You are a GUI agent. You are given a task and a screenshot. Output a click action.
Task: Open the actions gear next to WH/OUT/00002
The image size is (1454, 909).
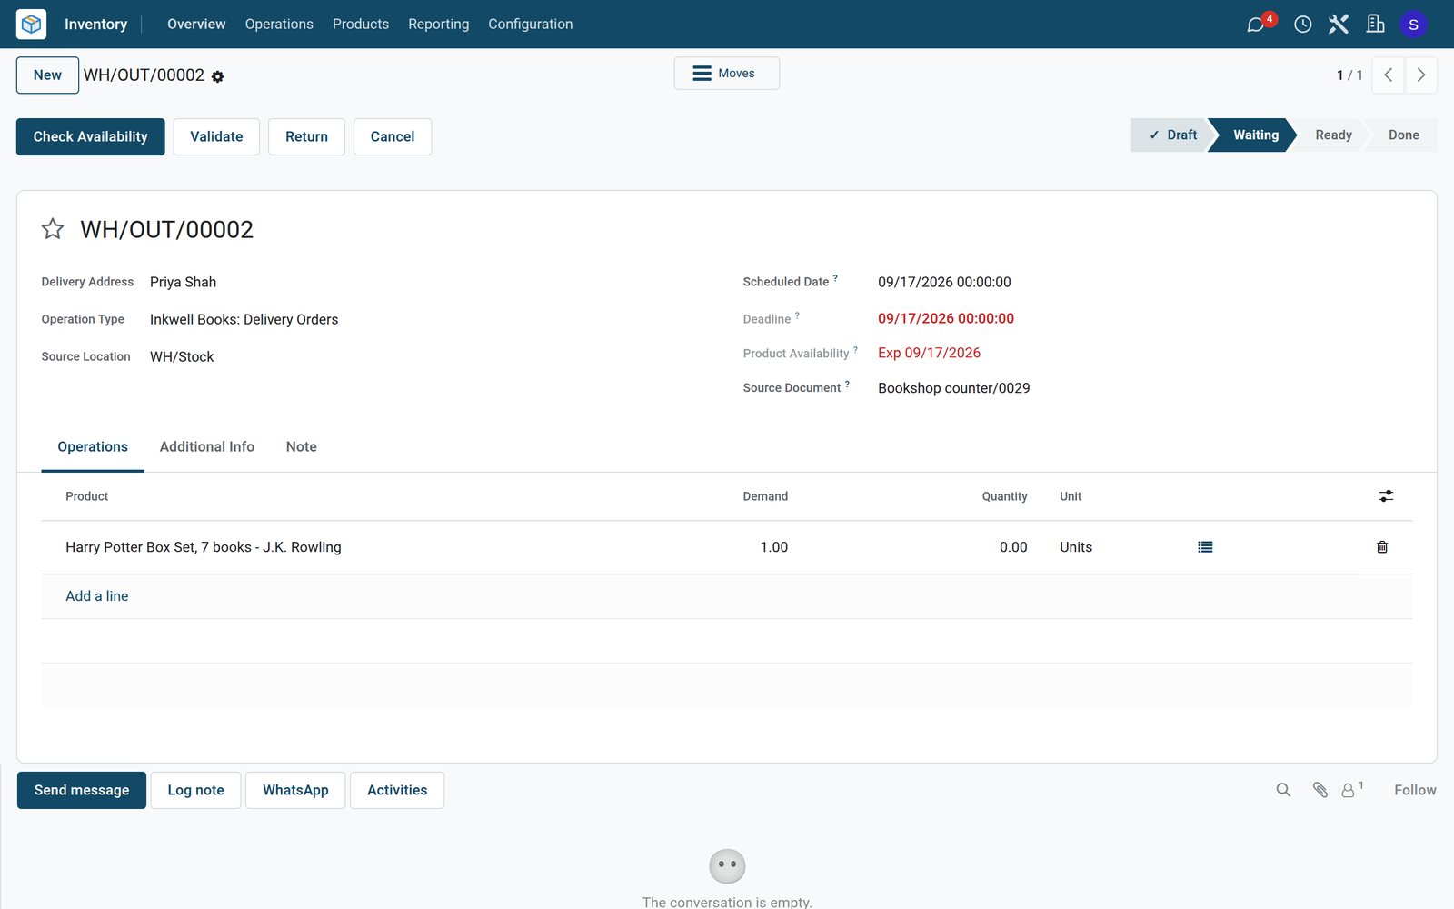tap(217, 77)
